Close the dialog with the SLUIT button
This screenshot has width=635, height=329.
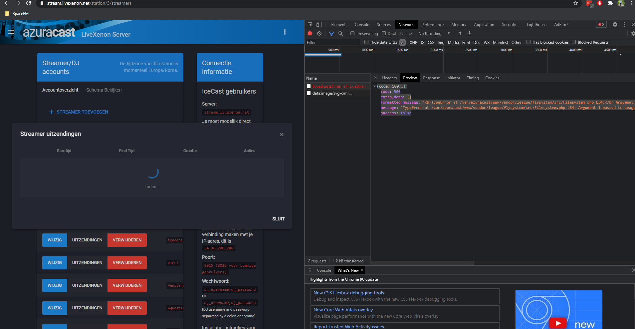pyautogui.click(x=278, y=219)
